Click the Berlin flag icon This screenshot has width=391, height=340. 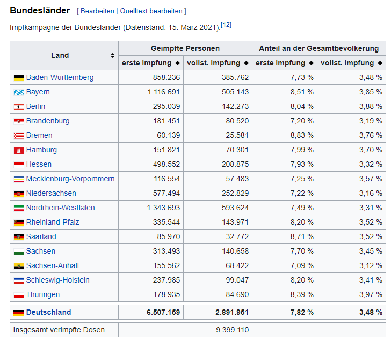(x=19, y=107)
